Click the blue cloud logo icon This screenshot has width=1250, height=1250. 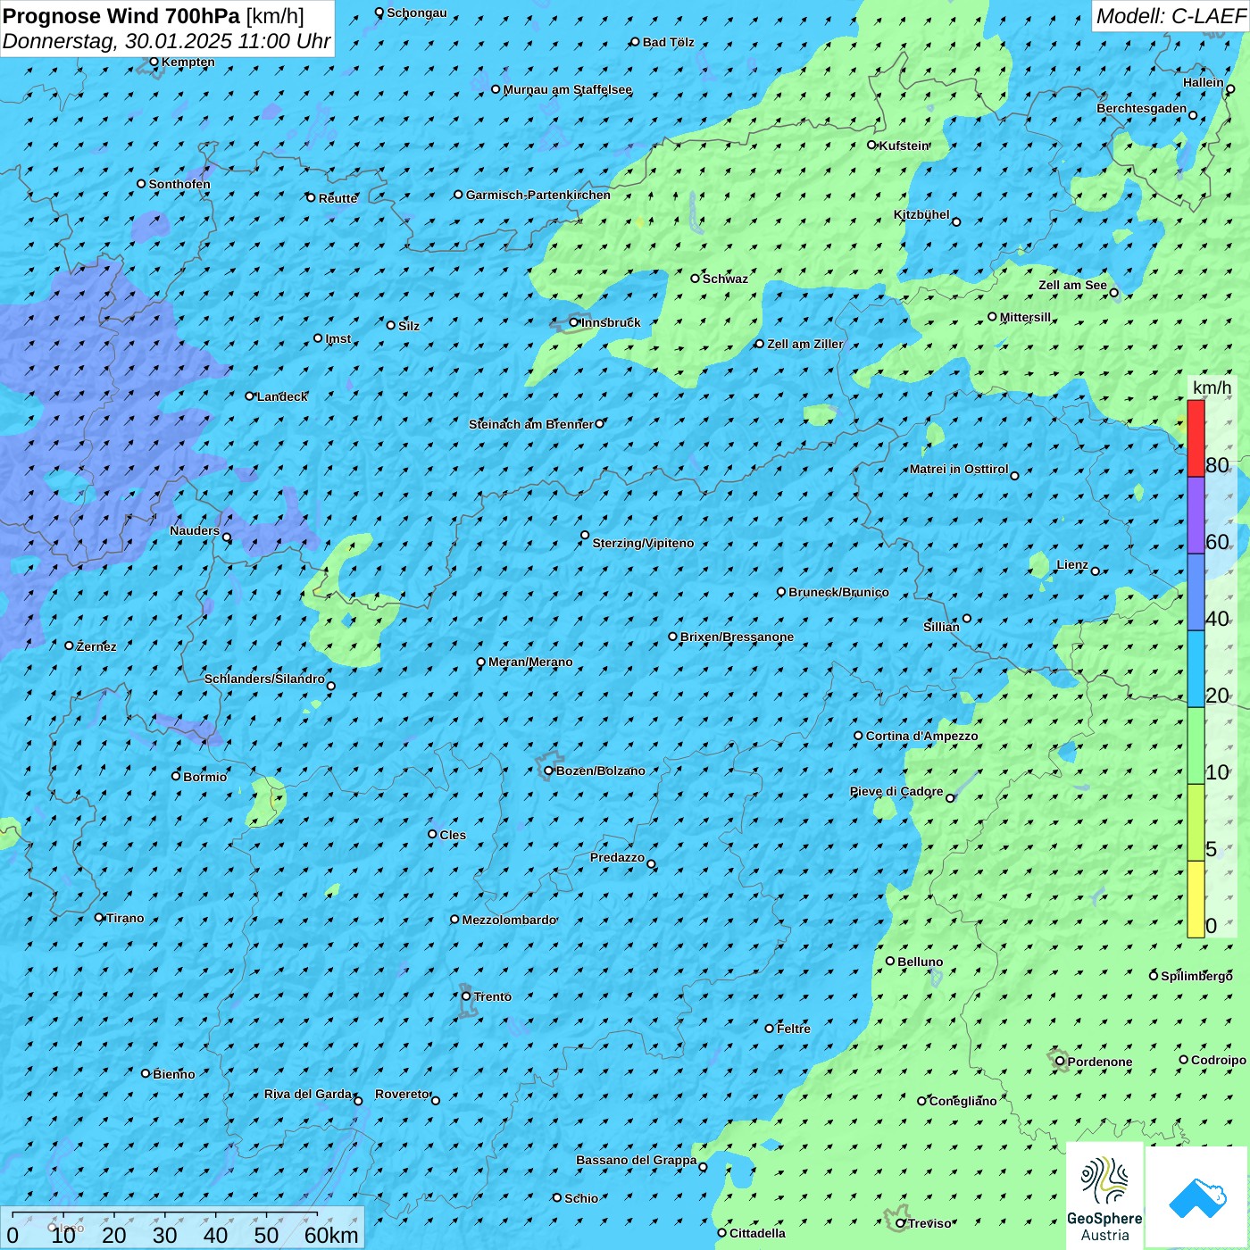click(x=1196, y=1196)
